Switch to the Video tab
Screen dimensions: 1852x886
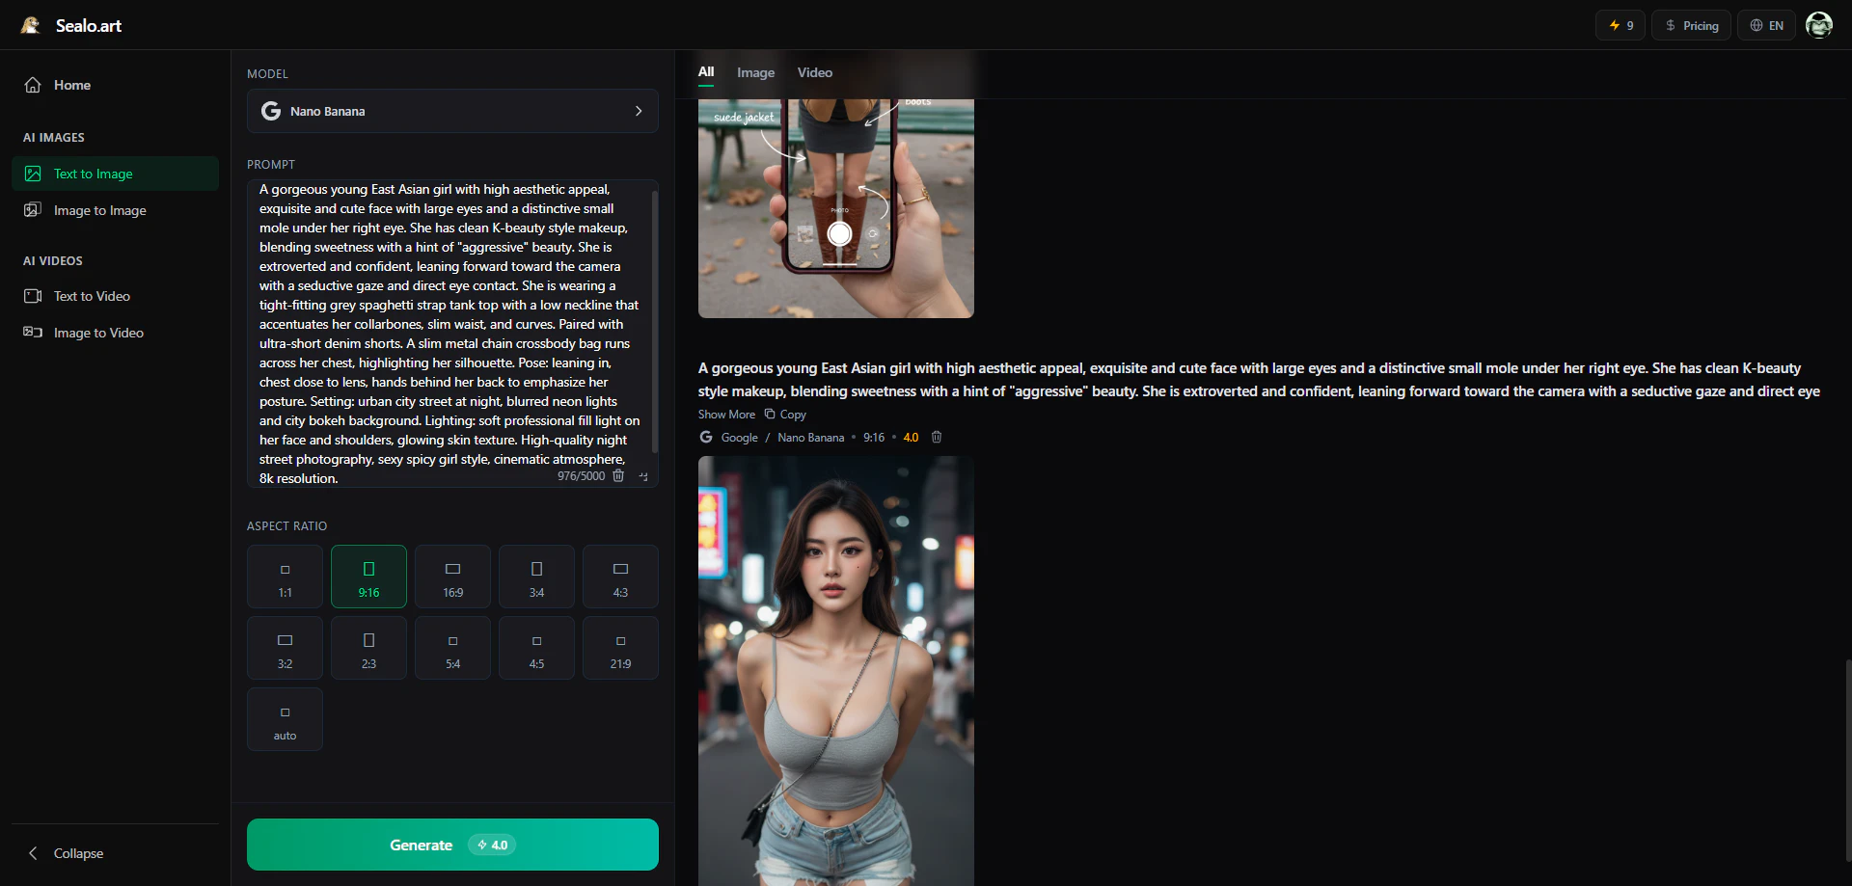(x=814, y=72)
